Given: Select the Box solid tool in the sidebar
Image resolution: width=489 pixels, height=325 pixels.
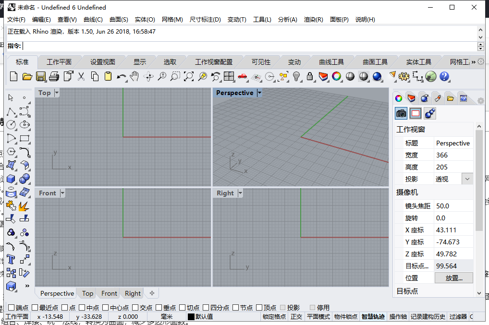Looking at the screenshot, I should [x=11, y=179].
